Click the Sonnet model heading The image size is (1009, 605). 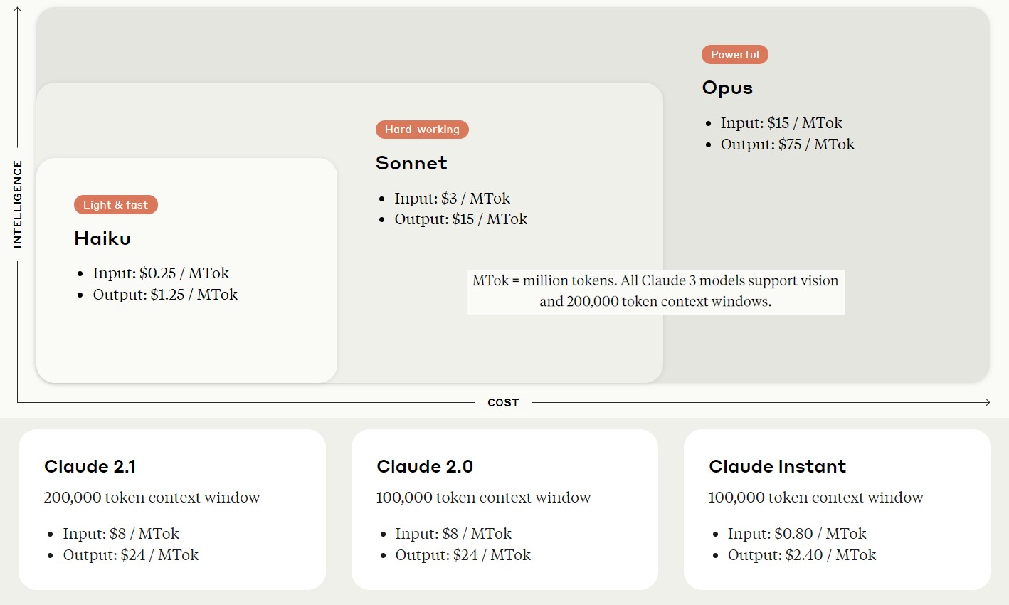(411, 163)
